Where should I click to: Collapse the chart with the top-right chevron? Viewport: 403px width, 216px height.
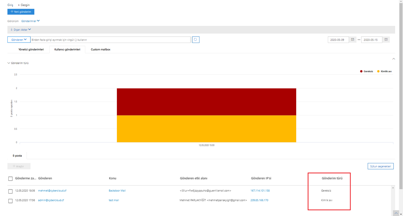pyautogui.click(x=394, y=59)
